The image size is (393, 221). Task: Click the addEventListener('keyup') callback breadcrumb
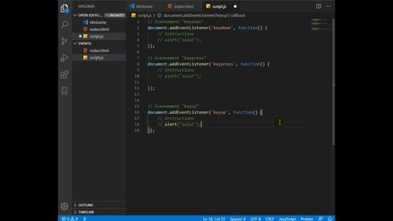[x=204, y=15]
